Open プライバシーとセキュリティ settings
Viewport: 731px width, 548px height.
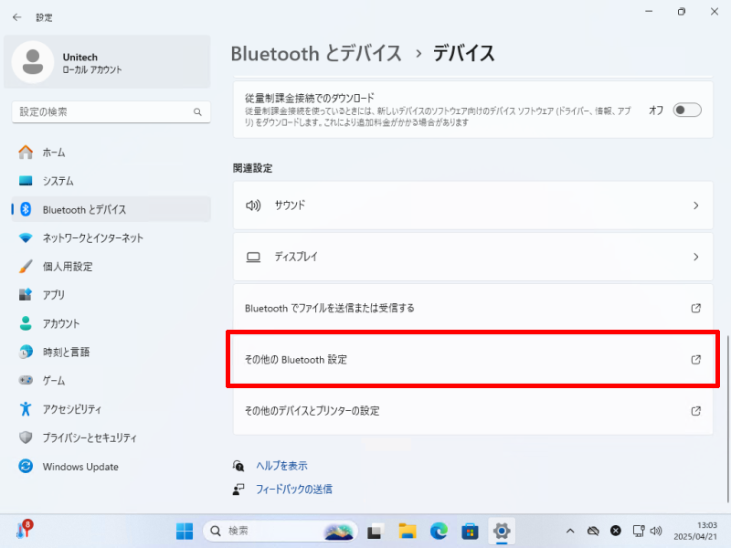(111, 437)
